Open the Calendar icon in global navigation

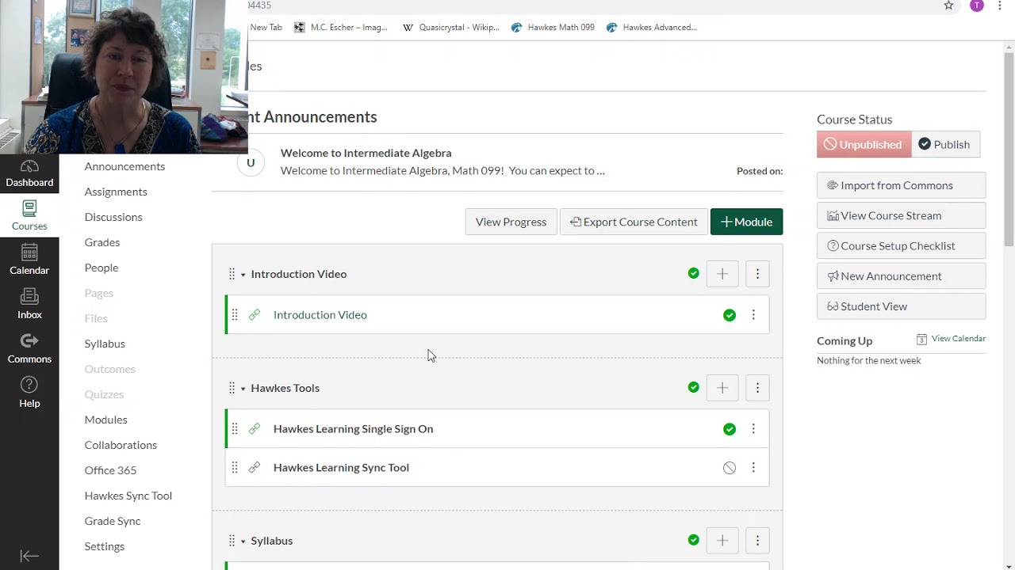pyautogui.click(x=29, y=260)
